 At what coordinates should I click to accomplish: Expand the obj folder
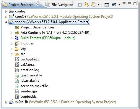point(12,49)
